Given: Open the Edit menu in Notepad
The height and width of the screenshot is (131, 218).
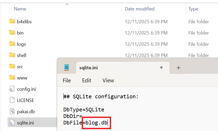Looking at the screenshot, I should 86,81.
